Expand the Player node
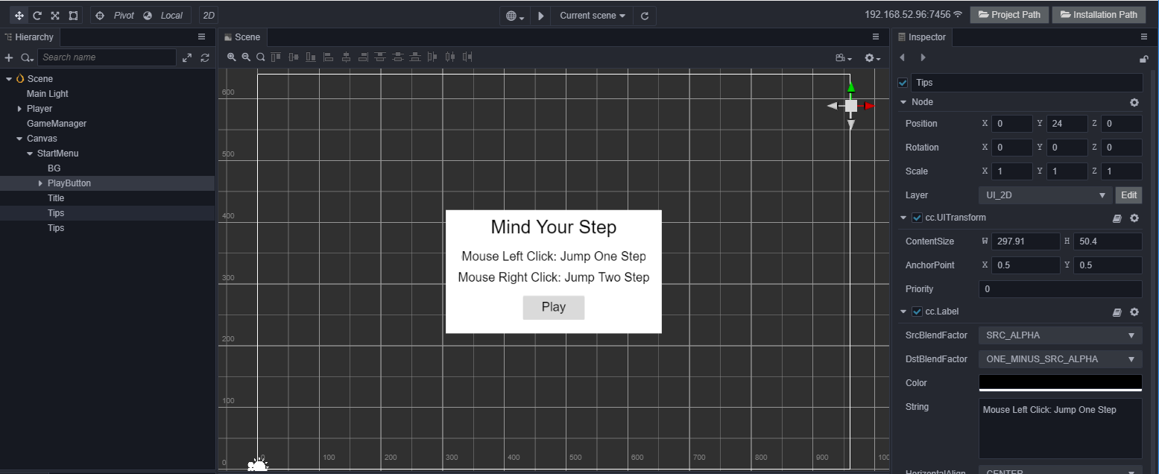The height and width of the screenshot is (474, 1159). [x=19, y=109]
